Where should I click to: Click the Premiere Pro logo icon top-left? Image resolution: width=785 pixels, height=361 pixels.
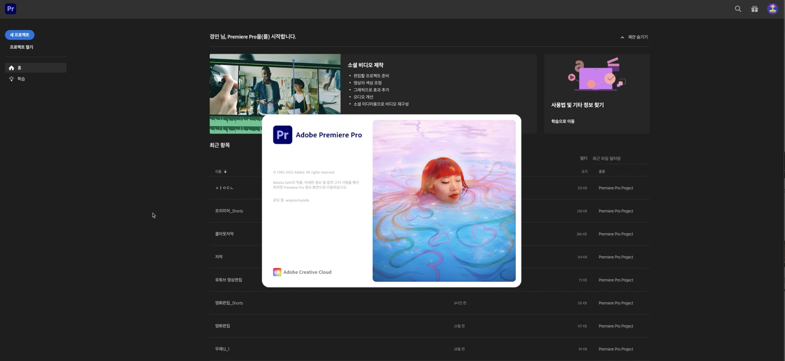pos(11,9)
